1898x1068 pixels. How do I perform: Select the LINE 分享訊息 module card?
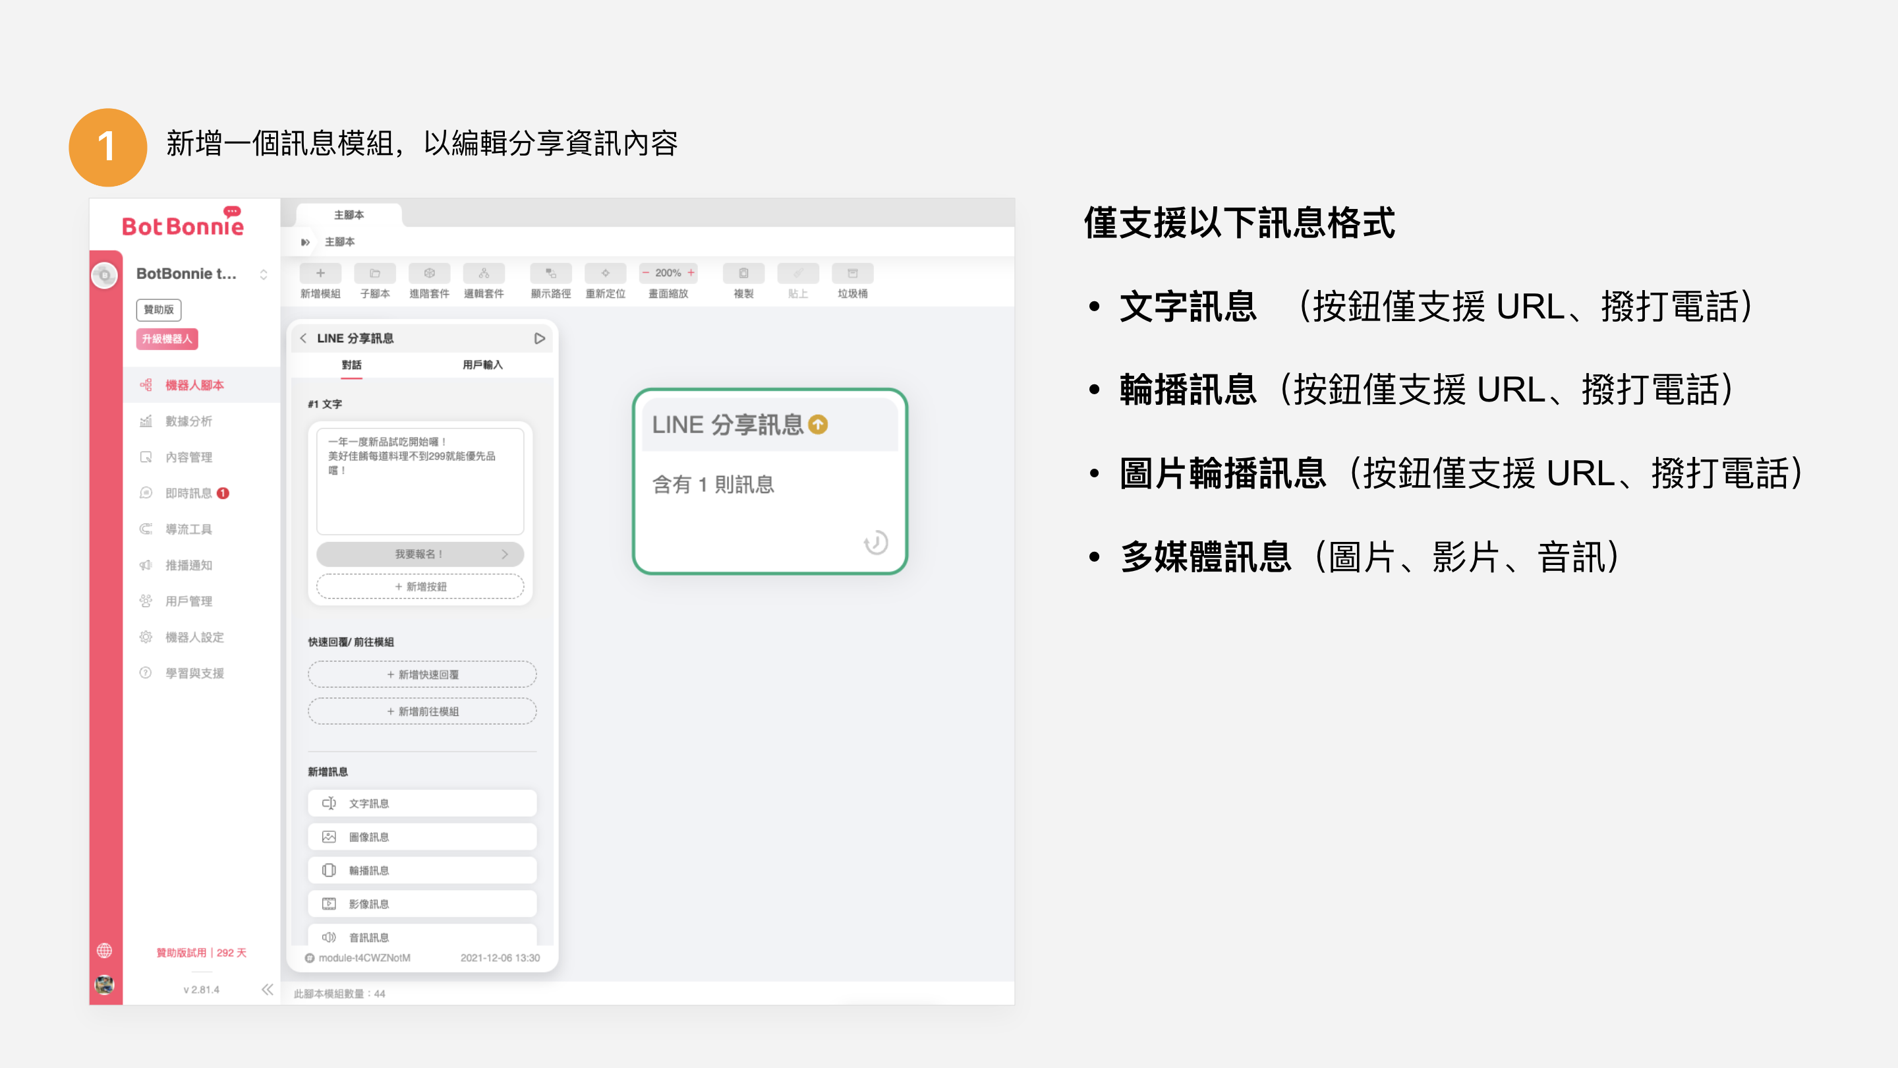[769, 483]
